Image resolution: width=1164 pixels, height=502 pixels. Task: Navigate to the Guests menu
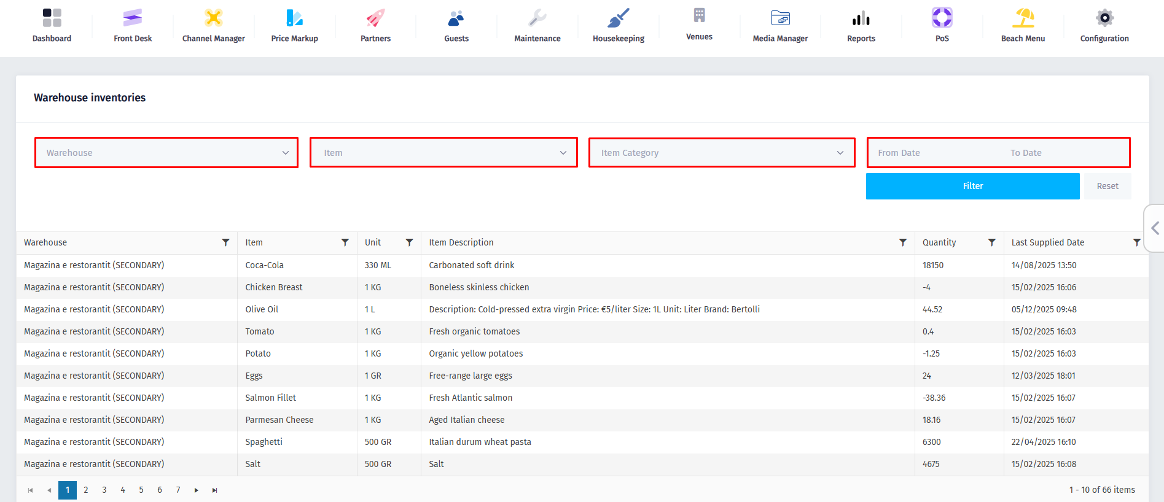pyautogui.click(x=456, y=26)
